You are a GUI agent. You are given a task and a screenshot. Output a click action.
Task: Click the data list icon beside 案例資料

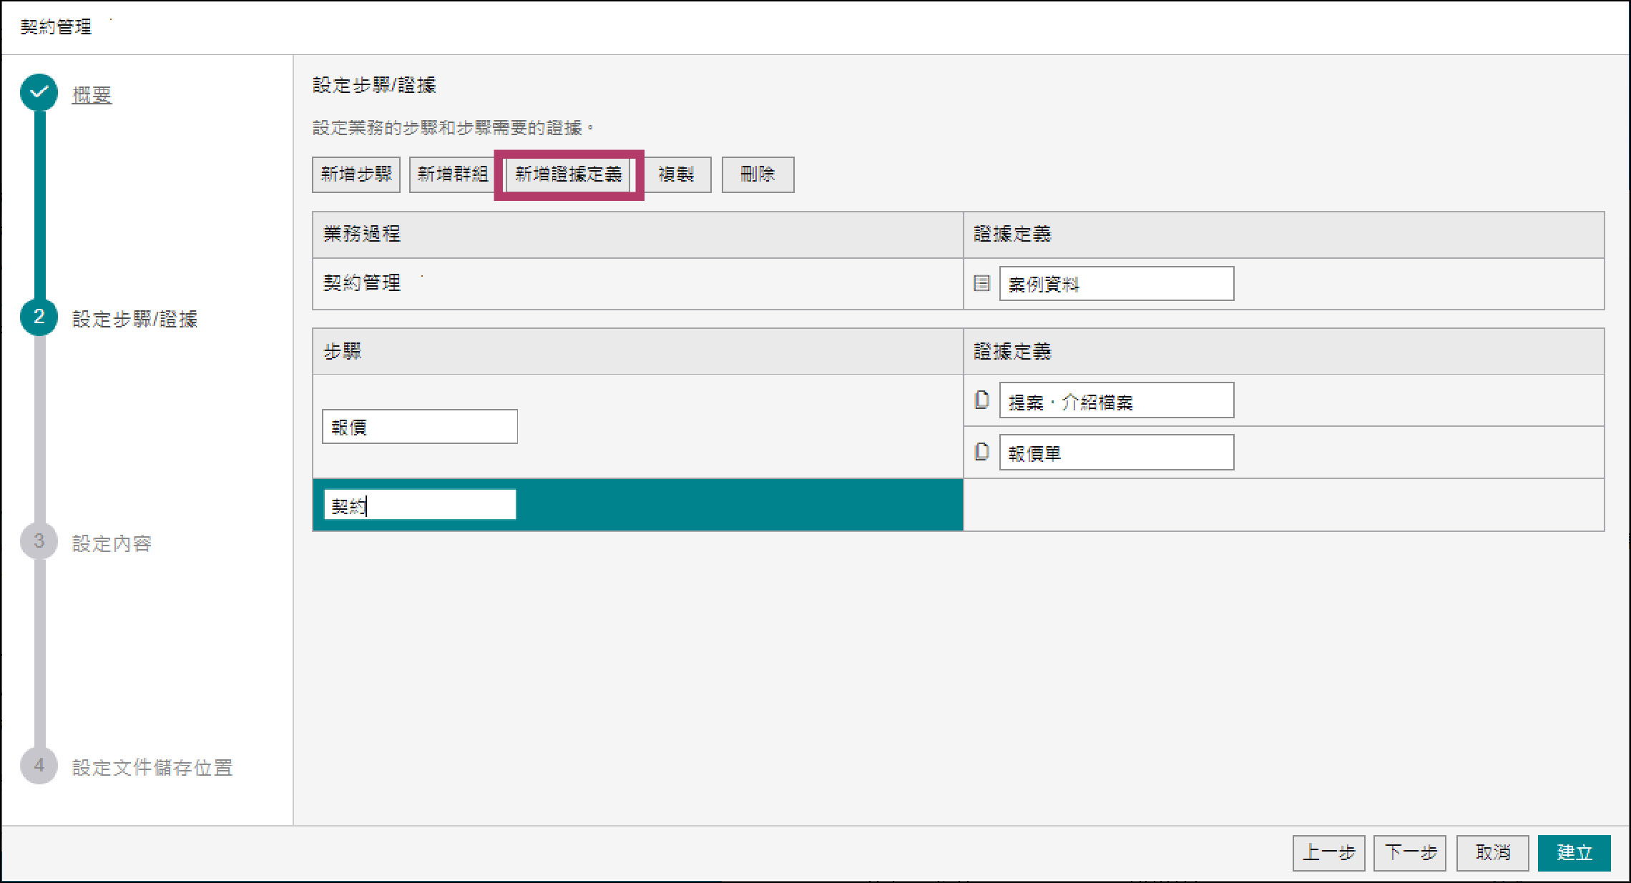click(981, 283)
